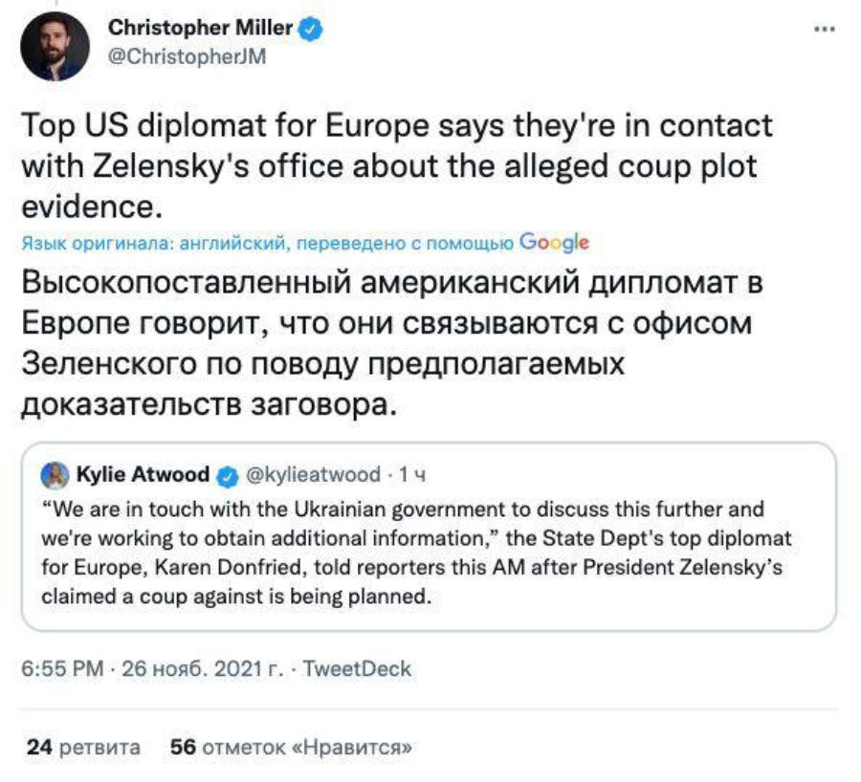Click Kylie Atwood's verified badge

pyautogui.click(x=228, y=475)
